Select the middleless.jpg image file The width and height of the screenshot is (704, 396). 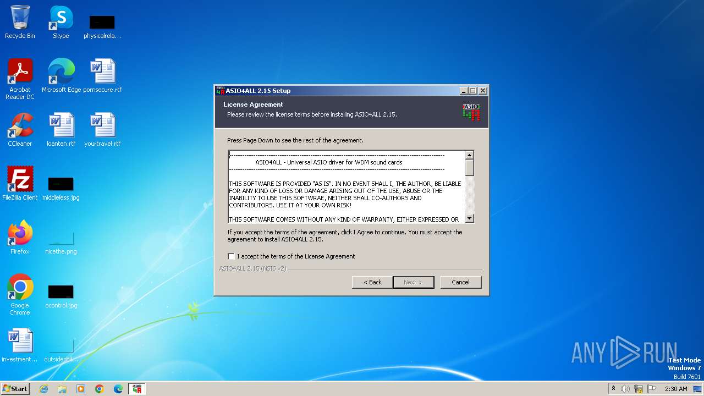coord(61,188)
